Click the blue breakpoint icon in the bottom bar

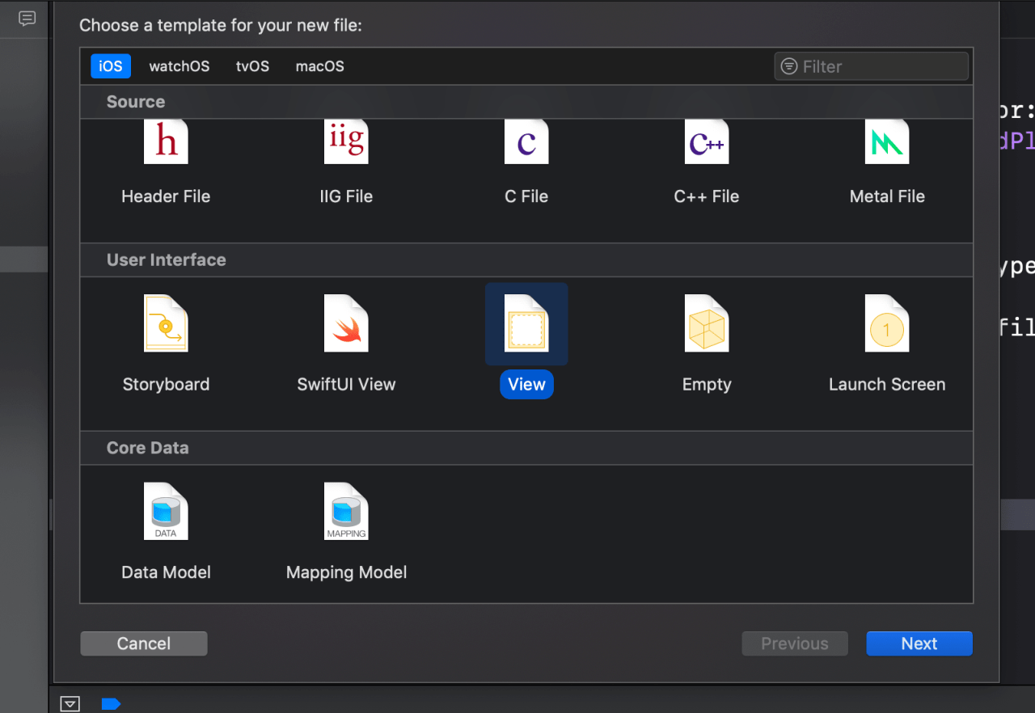click(x=111, y=703)
